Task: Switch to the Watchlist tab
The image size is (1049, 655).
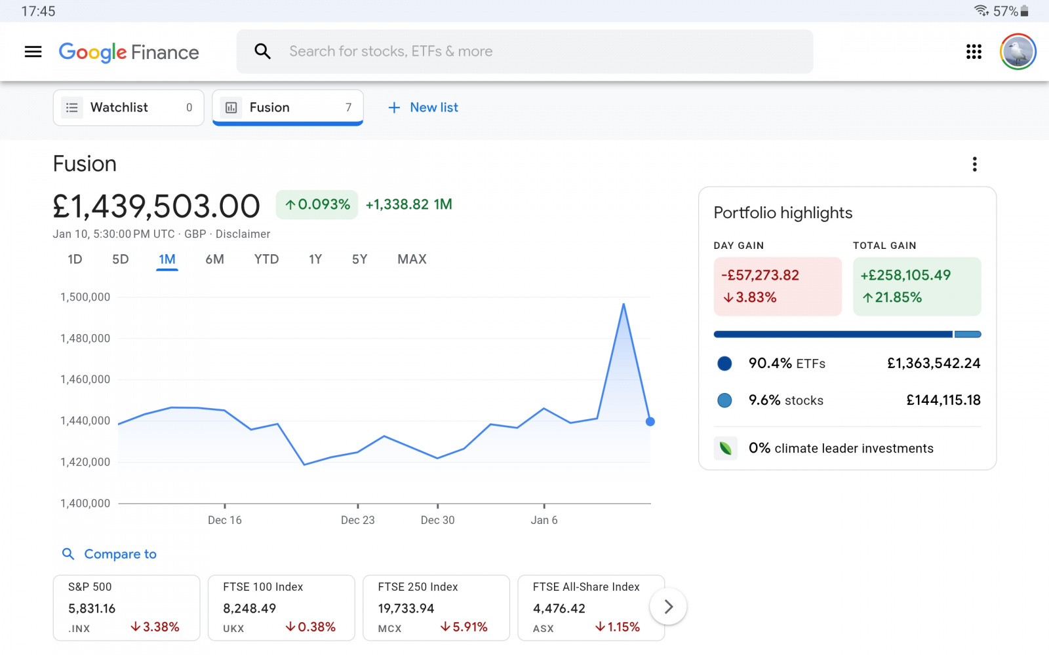Action: point(129,107)
